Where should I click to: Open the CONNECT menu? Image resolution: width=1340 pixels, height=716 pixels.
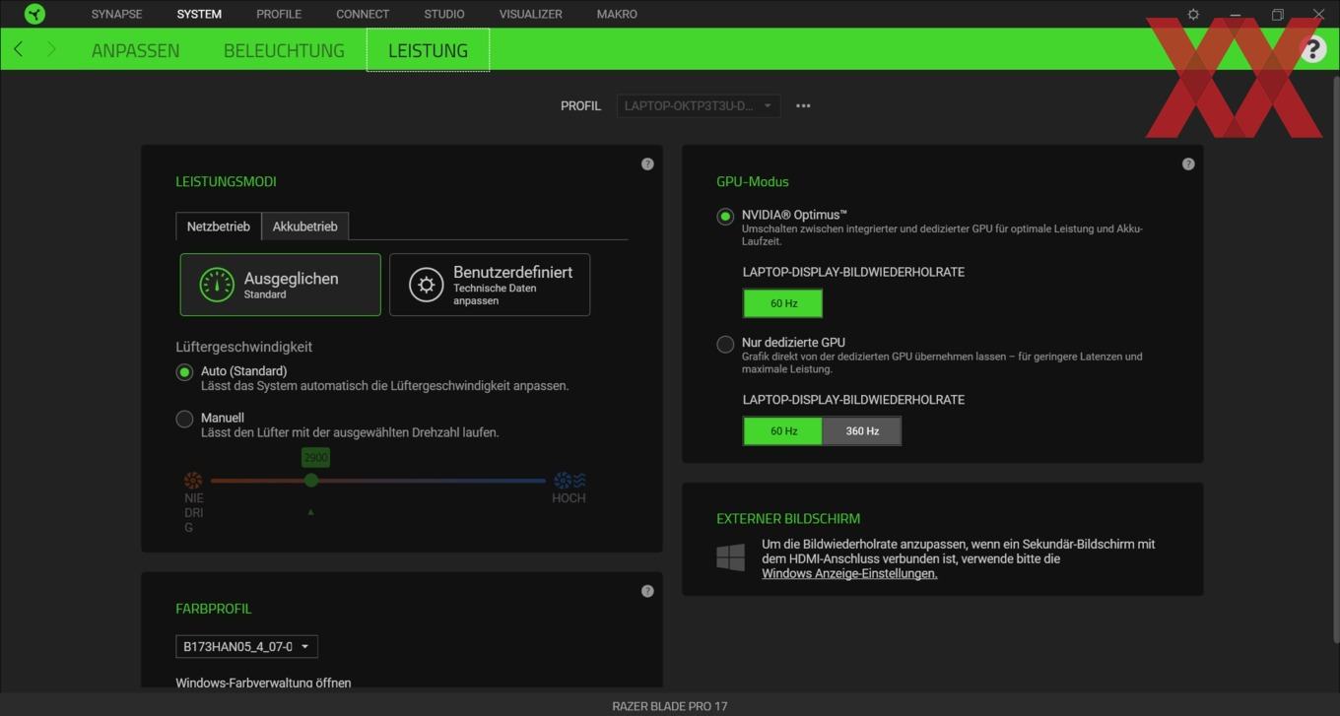pyautogui.click(x=363, y=14)
